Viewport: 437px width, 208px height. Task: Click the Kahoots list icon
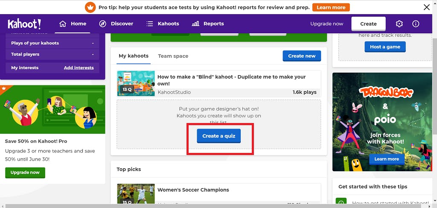coord(150,23)
